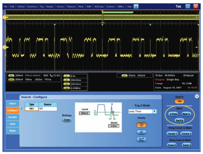Go to next mark with Next

point(186,114)
